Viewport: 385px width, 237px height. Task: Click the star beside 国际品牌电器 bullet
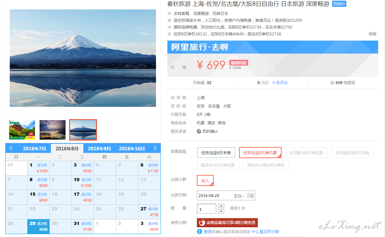coord(169,27)
